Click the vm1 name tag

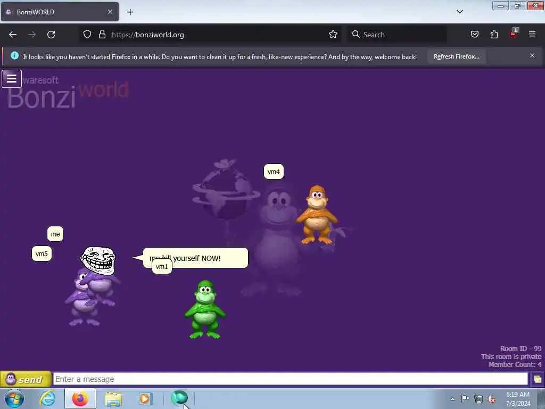tap(162, 267)
